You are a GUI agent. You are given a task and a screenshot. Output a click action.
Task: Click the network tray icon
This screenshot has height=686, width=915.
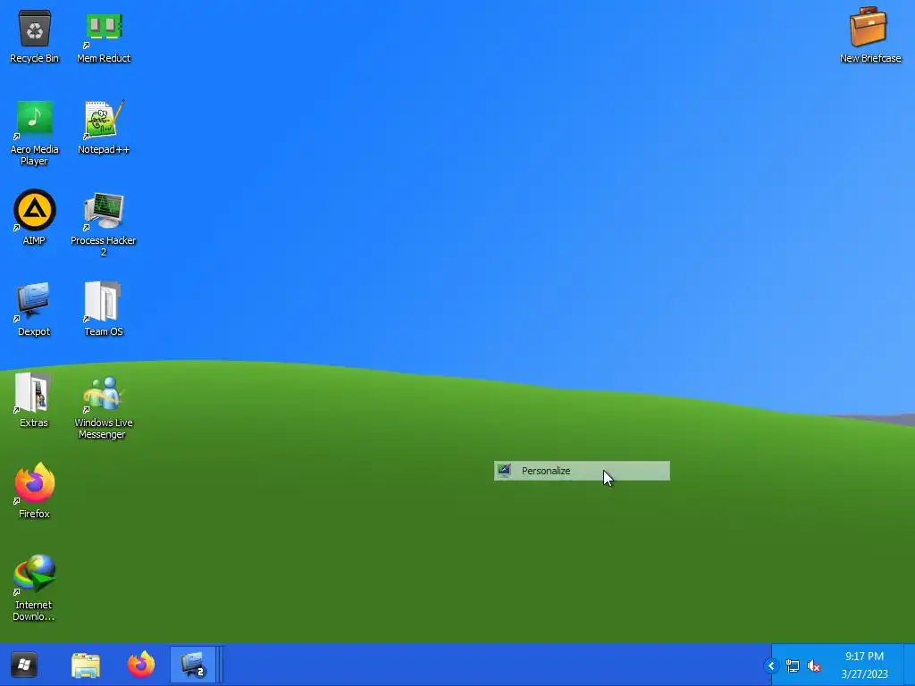793,665
